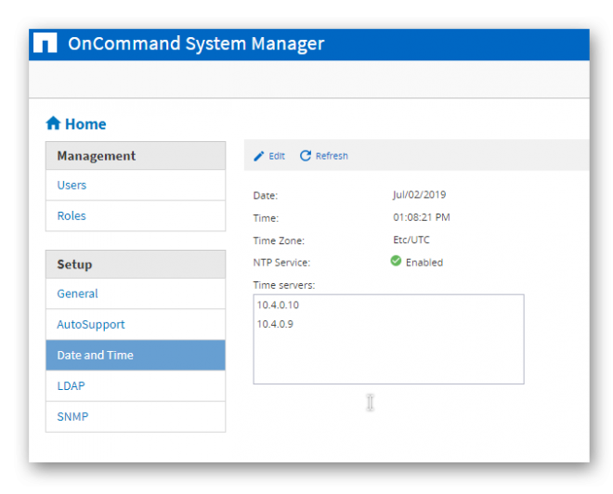
Task: Click the Refresh circular arrow icon
Action: tap(306, 156)
